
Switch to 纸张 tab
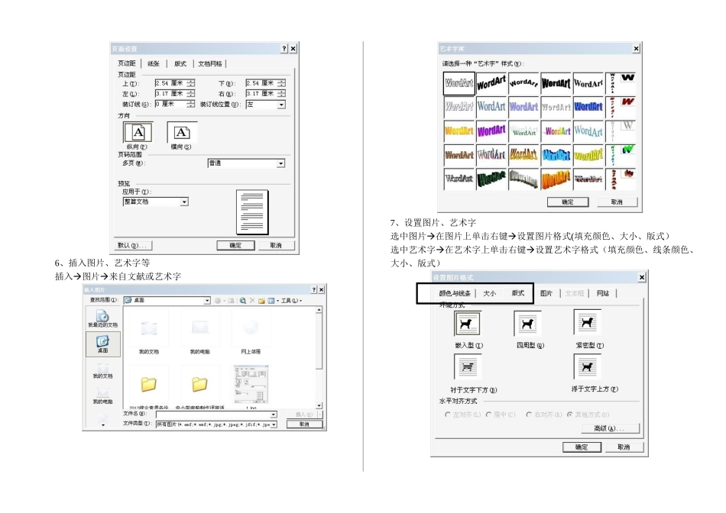[x=154, y=64]
